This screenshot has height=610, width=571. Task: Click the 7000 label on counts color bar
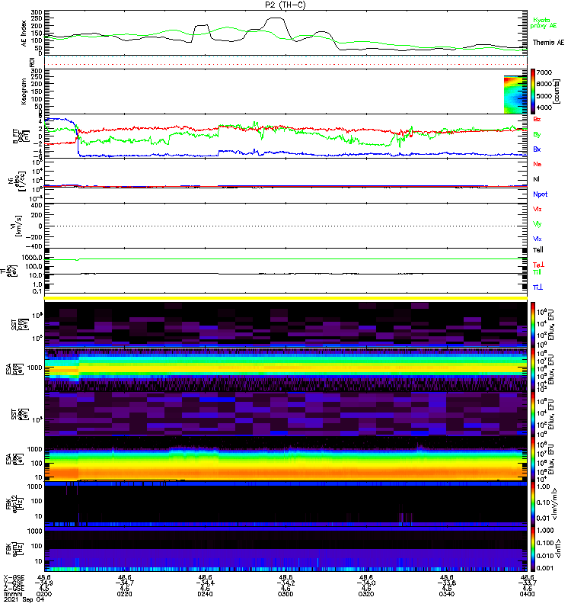pyautogui.click(x=544, y=72)
